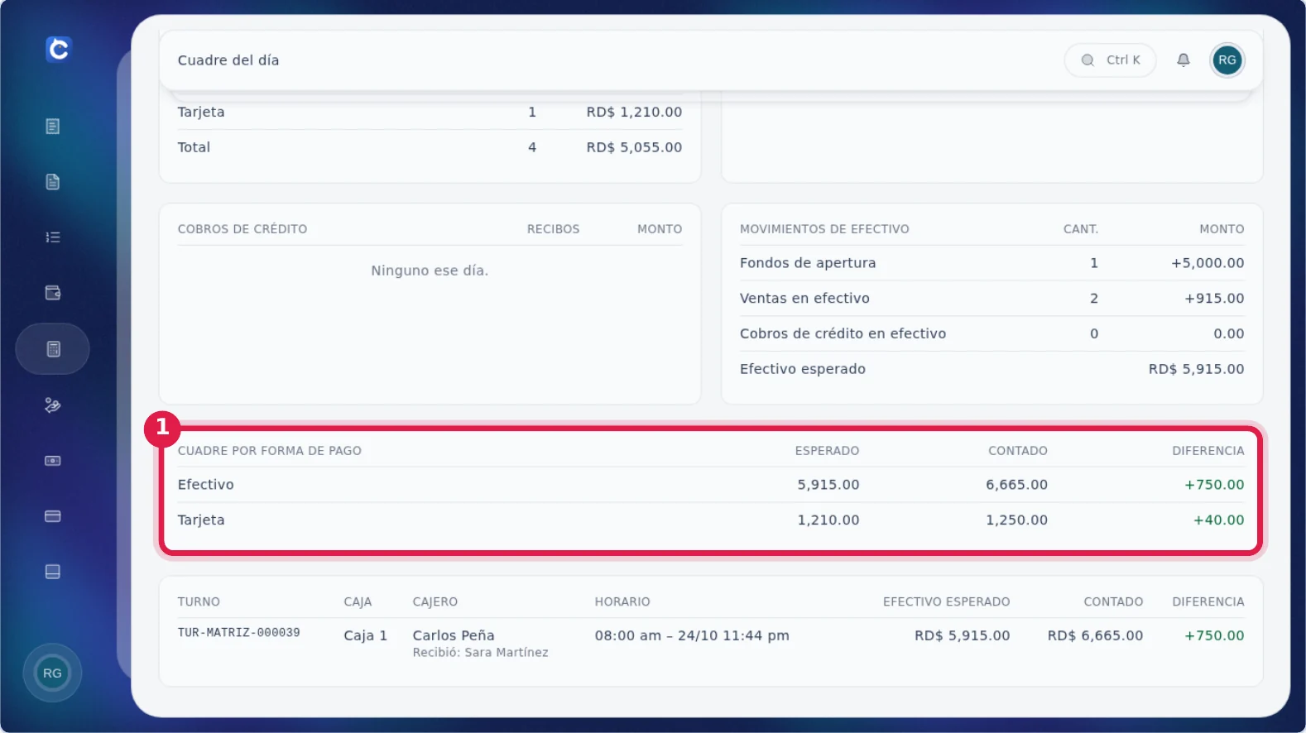Click cashier name 'Carlos Peña'

tap(454, 635)
